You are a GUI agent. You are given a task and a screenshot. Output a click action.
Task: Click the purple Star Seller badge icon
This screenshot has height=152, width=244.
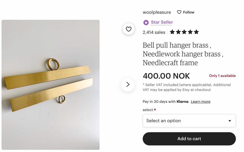click(146, 23)
